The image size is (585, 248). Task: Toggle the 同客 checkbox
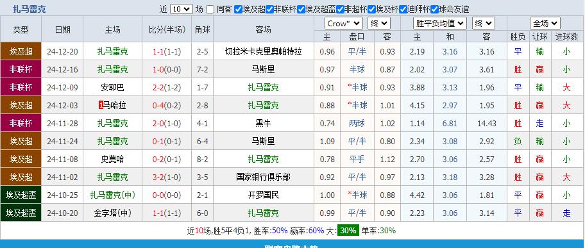click(x=210, y=10)
